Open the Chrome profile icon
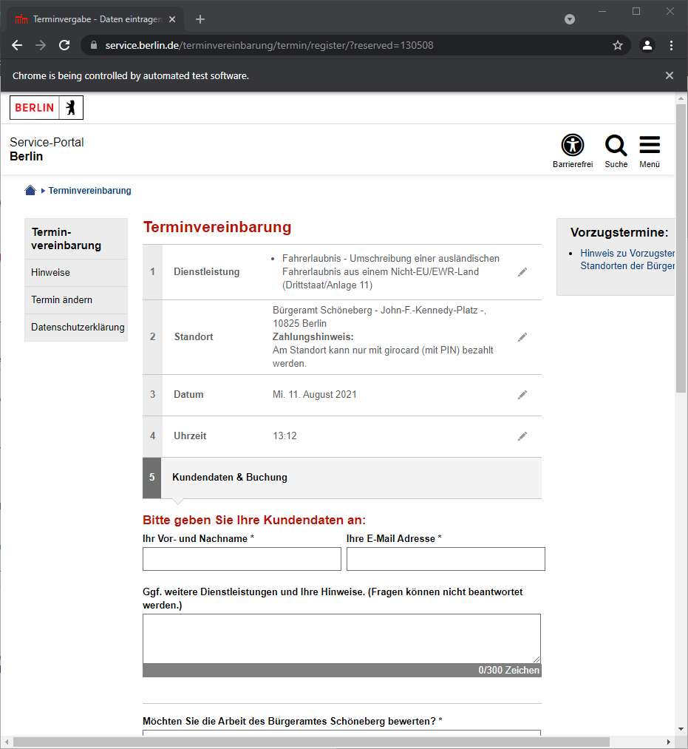 (647, 45)
